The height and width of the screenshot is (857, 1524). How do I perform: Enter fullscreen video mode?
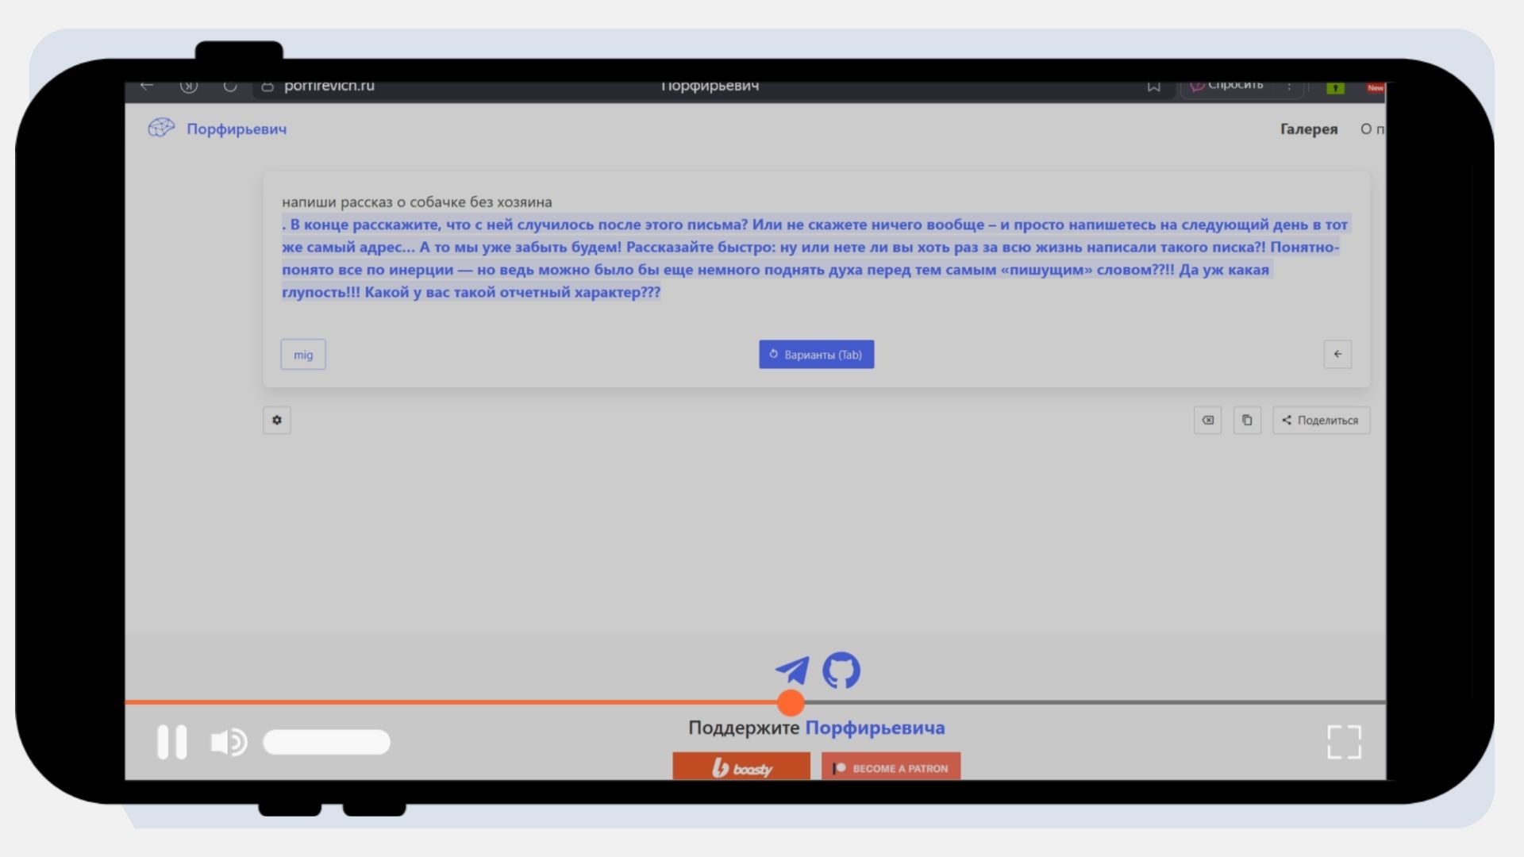pyautogui.click(x=1344, y=742)
